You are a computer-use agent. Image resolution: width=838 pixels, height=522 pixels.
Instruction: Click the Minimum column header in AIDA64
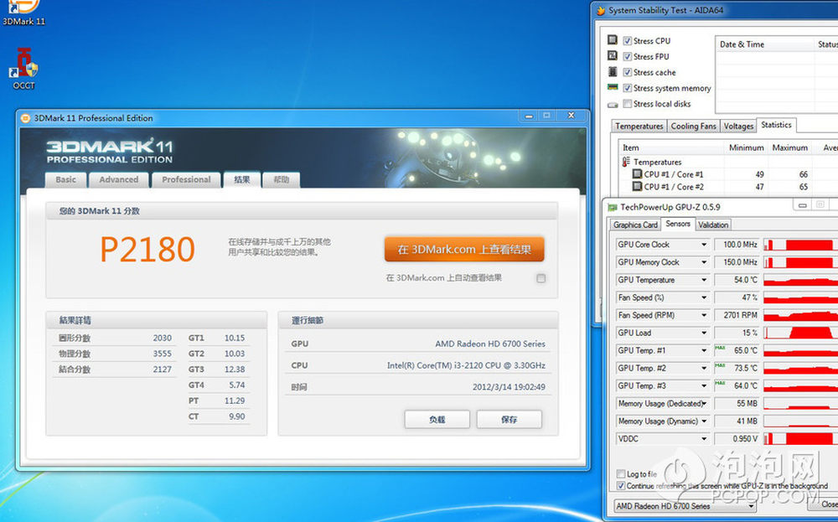746,147
